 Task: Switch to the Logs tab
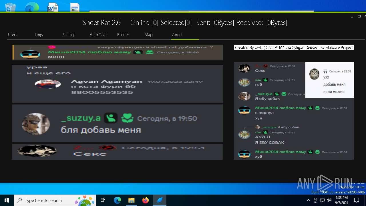pos(39,35)
